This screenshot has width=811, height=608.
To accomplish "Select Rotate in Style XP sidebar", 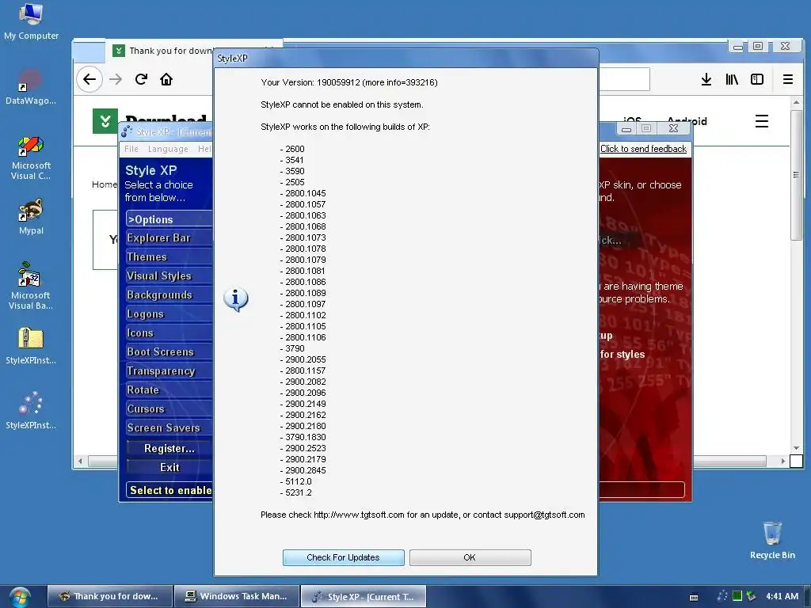I will [x=169, y=389].
